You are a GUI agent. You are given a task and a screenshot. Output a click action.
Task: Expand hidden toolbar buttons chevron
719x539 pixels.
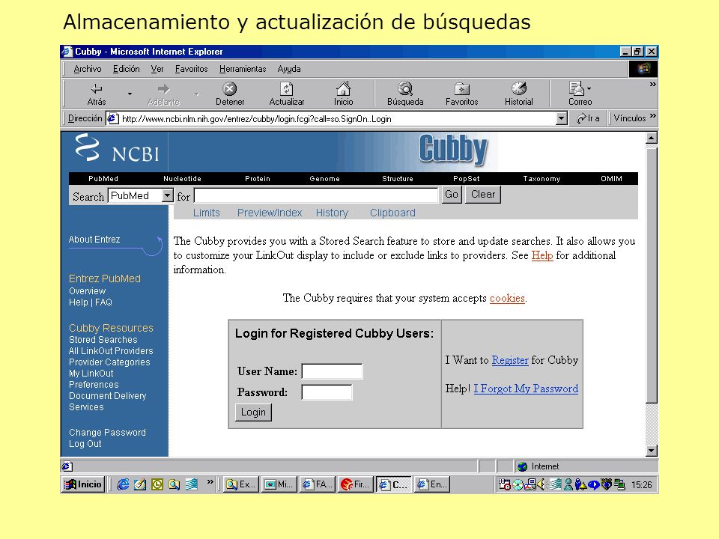[x=653, y=85]
